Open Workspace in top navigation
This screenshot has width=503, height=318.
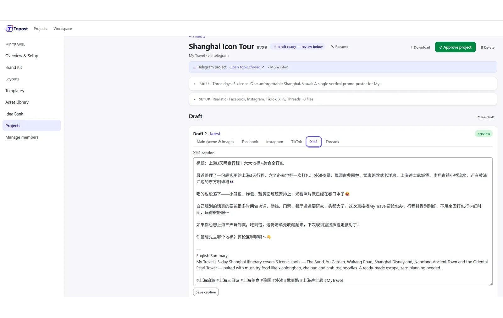[x=63, y=29]
